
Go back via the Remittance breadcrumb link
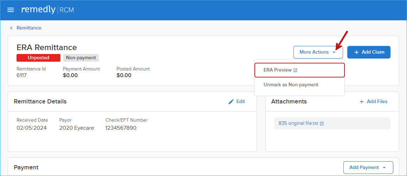[x=29, y=28]
